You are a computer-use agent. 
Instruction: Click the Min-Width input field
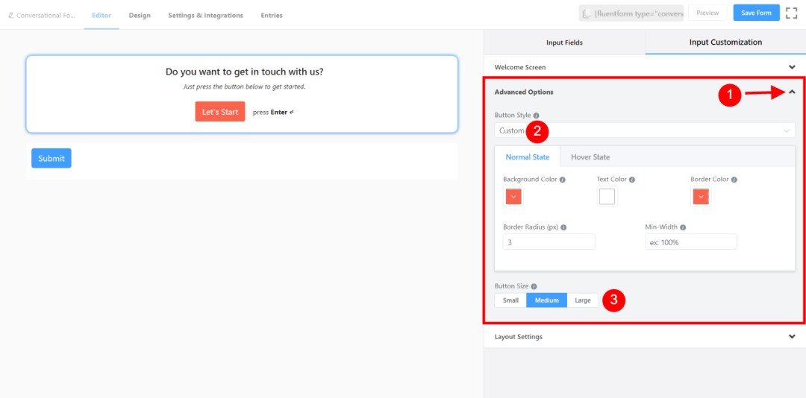click(x=691, y=242)
